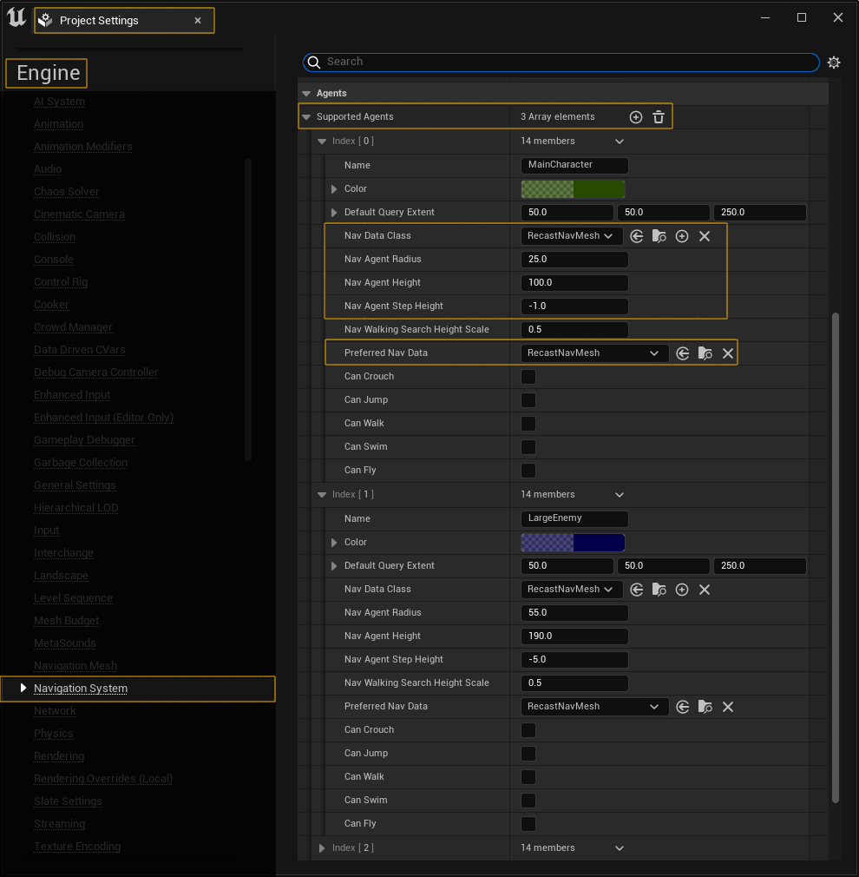Image resolution: width=859 pixels, height=877 pixels.
Task: Click the delete array icon for Supported Agents
Action: click(x=659, y=116)
